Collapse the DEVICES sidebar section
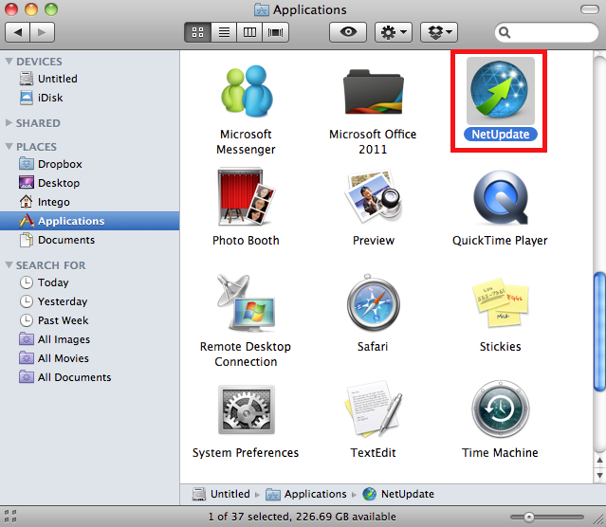 (9, 62)
